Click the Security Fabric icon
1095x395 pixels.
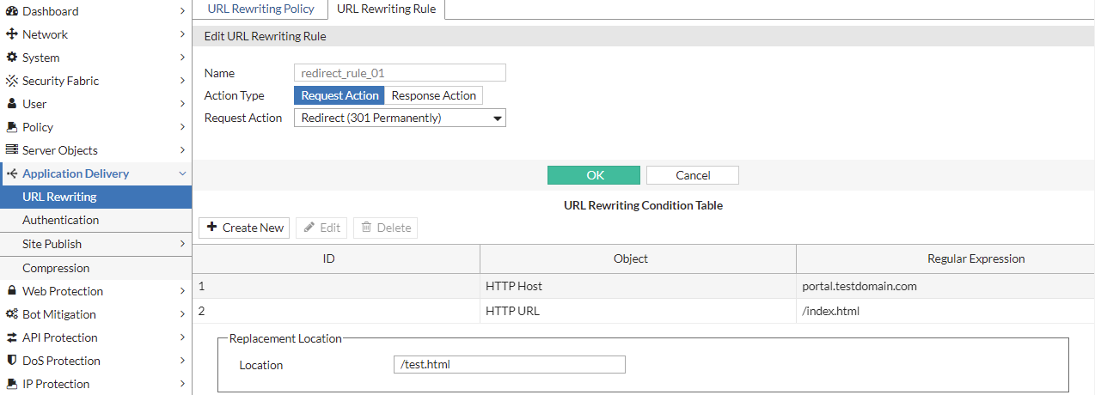click(x=12, y=81)
